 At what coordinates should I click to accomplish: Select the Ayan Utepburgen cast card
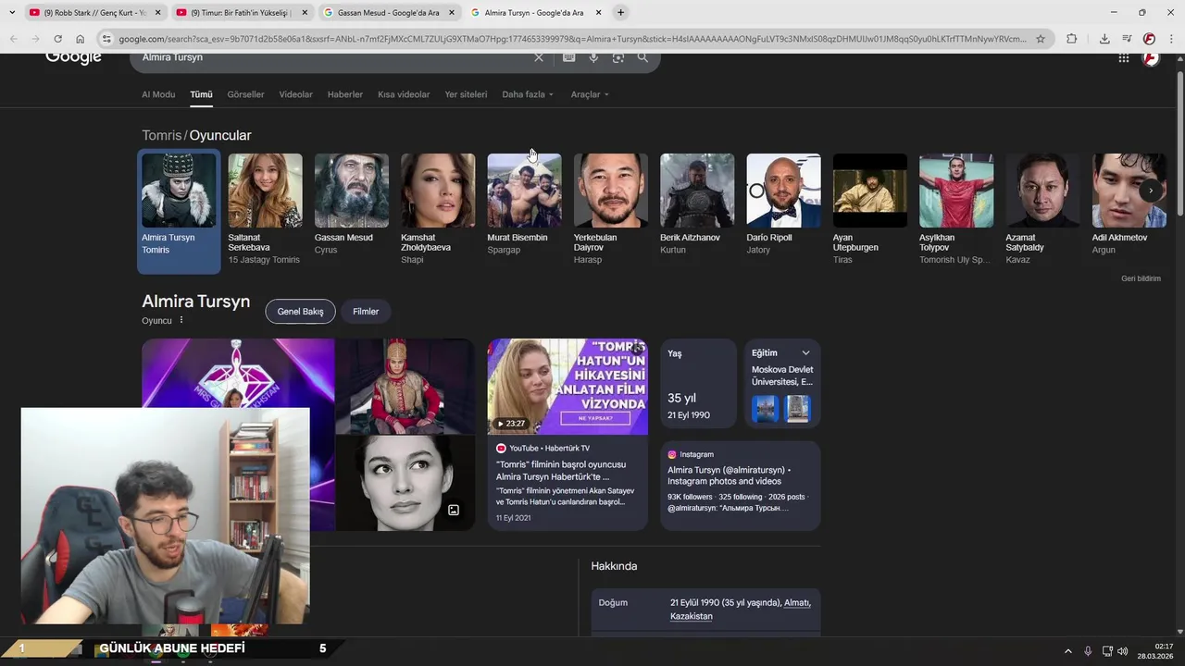pyautogui.click(x=869, y=209)
